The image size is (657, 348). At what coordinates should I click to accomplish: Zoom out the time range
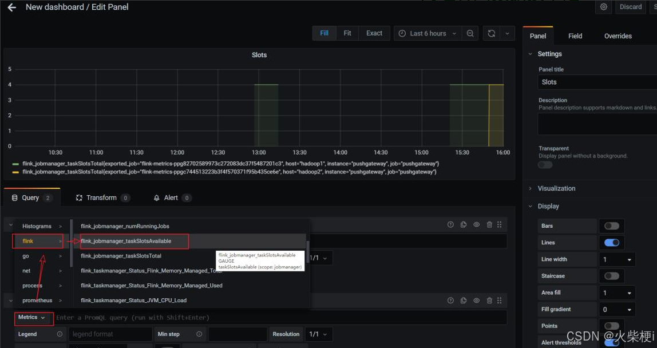(x=470, y=33)
